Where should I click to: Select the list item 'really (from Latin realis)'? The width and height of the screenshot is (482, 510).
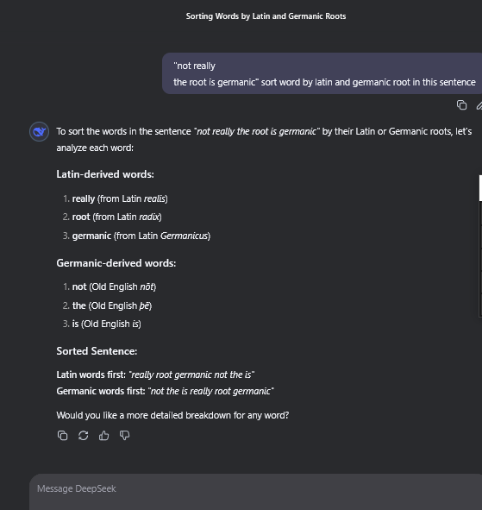pos(120,198)
